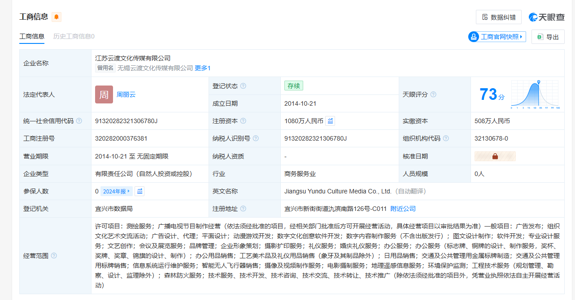Switch to the 历史工商信息 tab
The height and width of the screenshot is (300, 575).
74,36
